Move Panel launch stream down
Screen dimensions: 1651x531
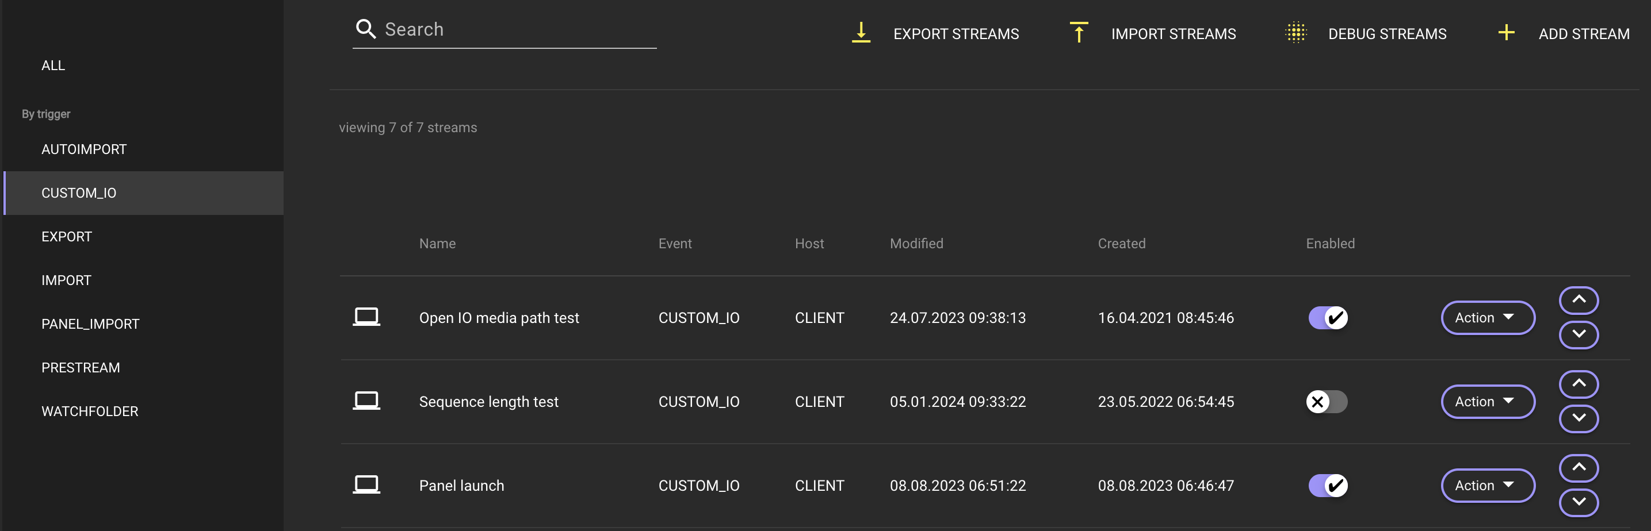tap(1578, 502)
